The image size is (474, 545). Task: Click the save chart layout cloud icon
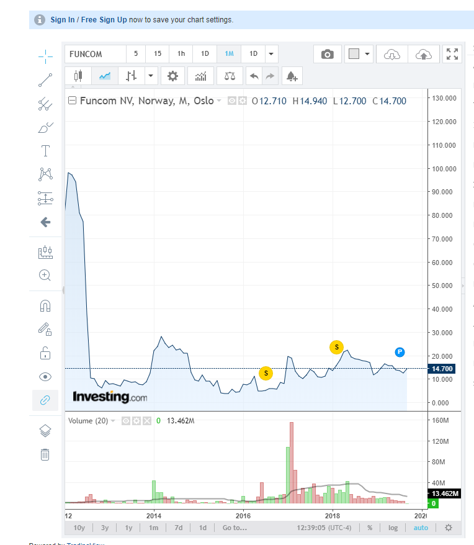click(x=424, y=54)
